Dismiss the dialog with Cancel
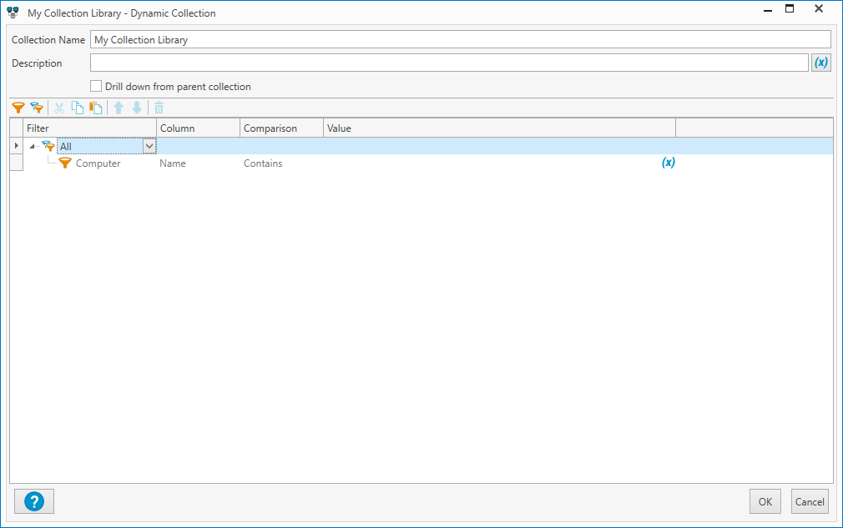 [809, 501]
